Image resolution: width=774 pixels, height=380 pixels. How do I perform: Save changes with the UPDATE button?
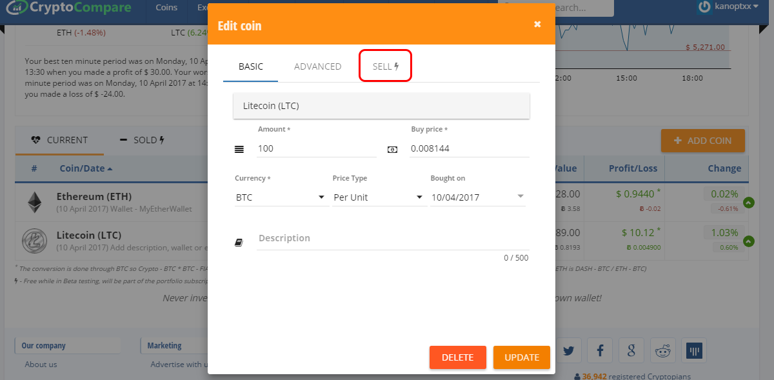click(x=522, y=357)
